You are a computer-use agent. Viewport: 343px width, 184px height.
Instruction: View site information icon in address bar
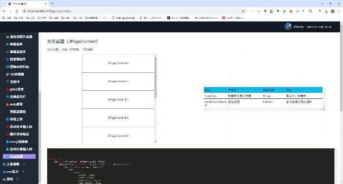click(24, 11)
